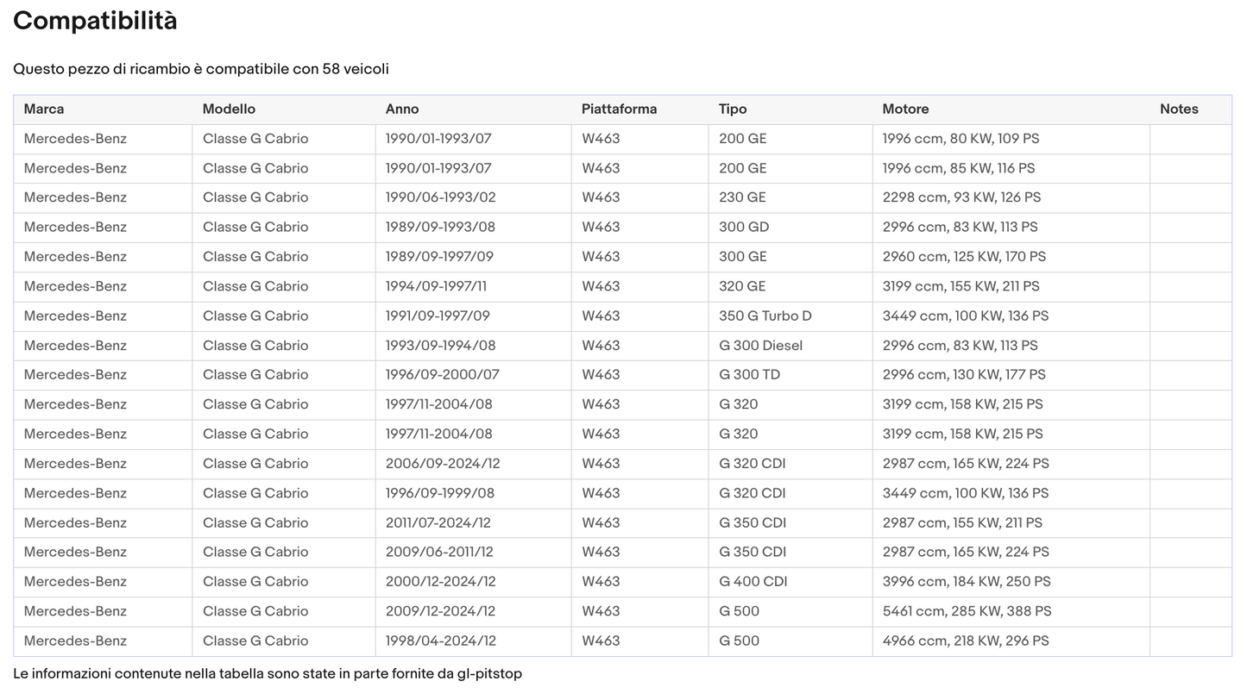1247x694 pixels.
Task: Click the Marca column header
Action: pos(44,109)
